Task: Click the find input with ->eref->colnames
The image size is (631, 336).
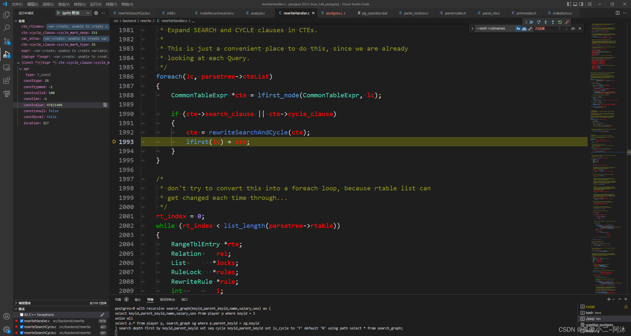Action: pyautogui.click(x=495, y=29)
